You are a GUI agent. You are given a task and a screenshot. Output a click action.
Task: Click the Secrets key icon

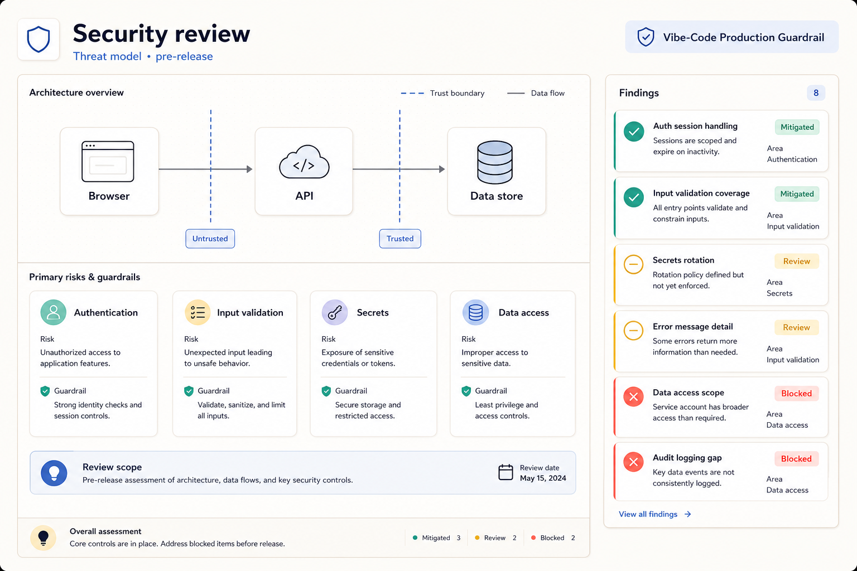tap(335, 312)
